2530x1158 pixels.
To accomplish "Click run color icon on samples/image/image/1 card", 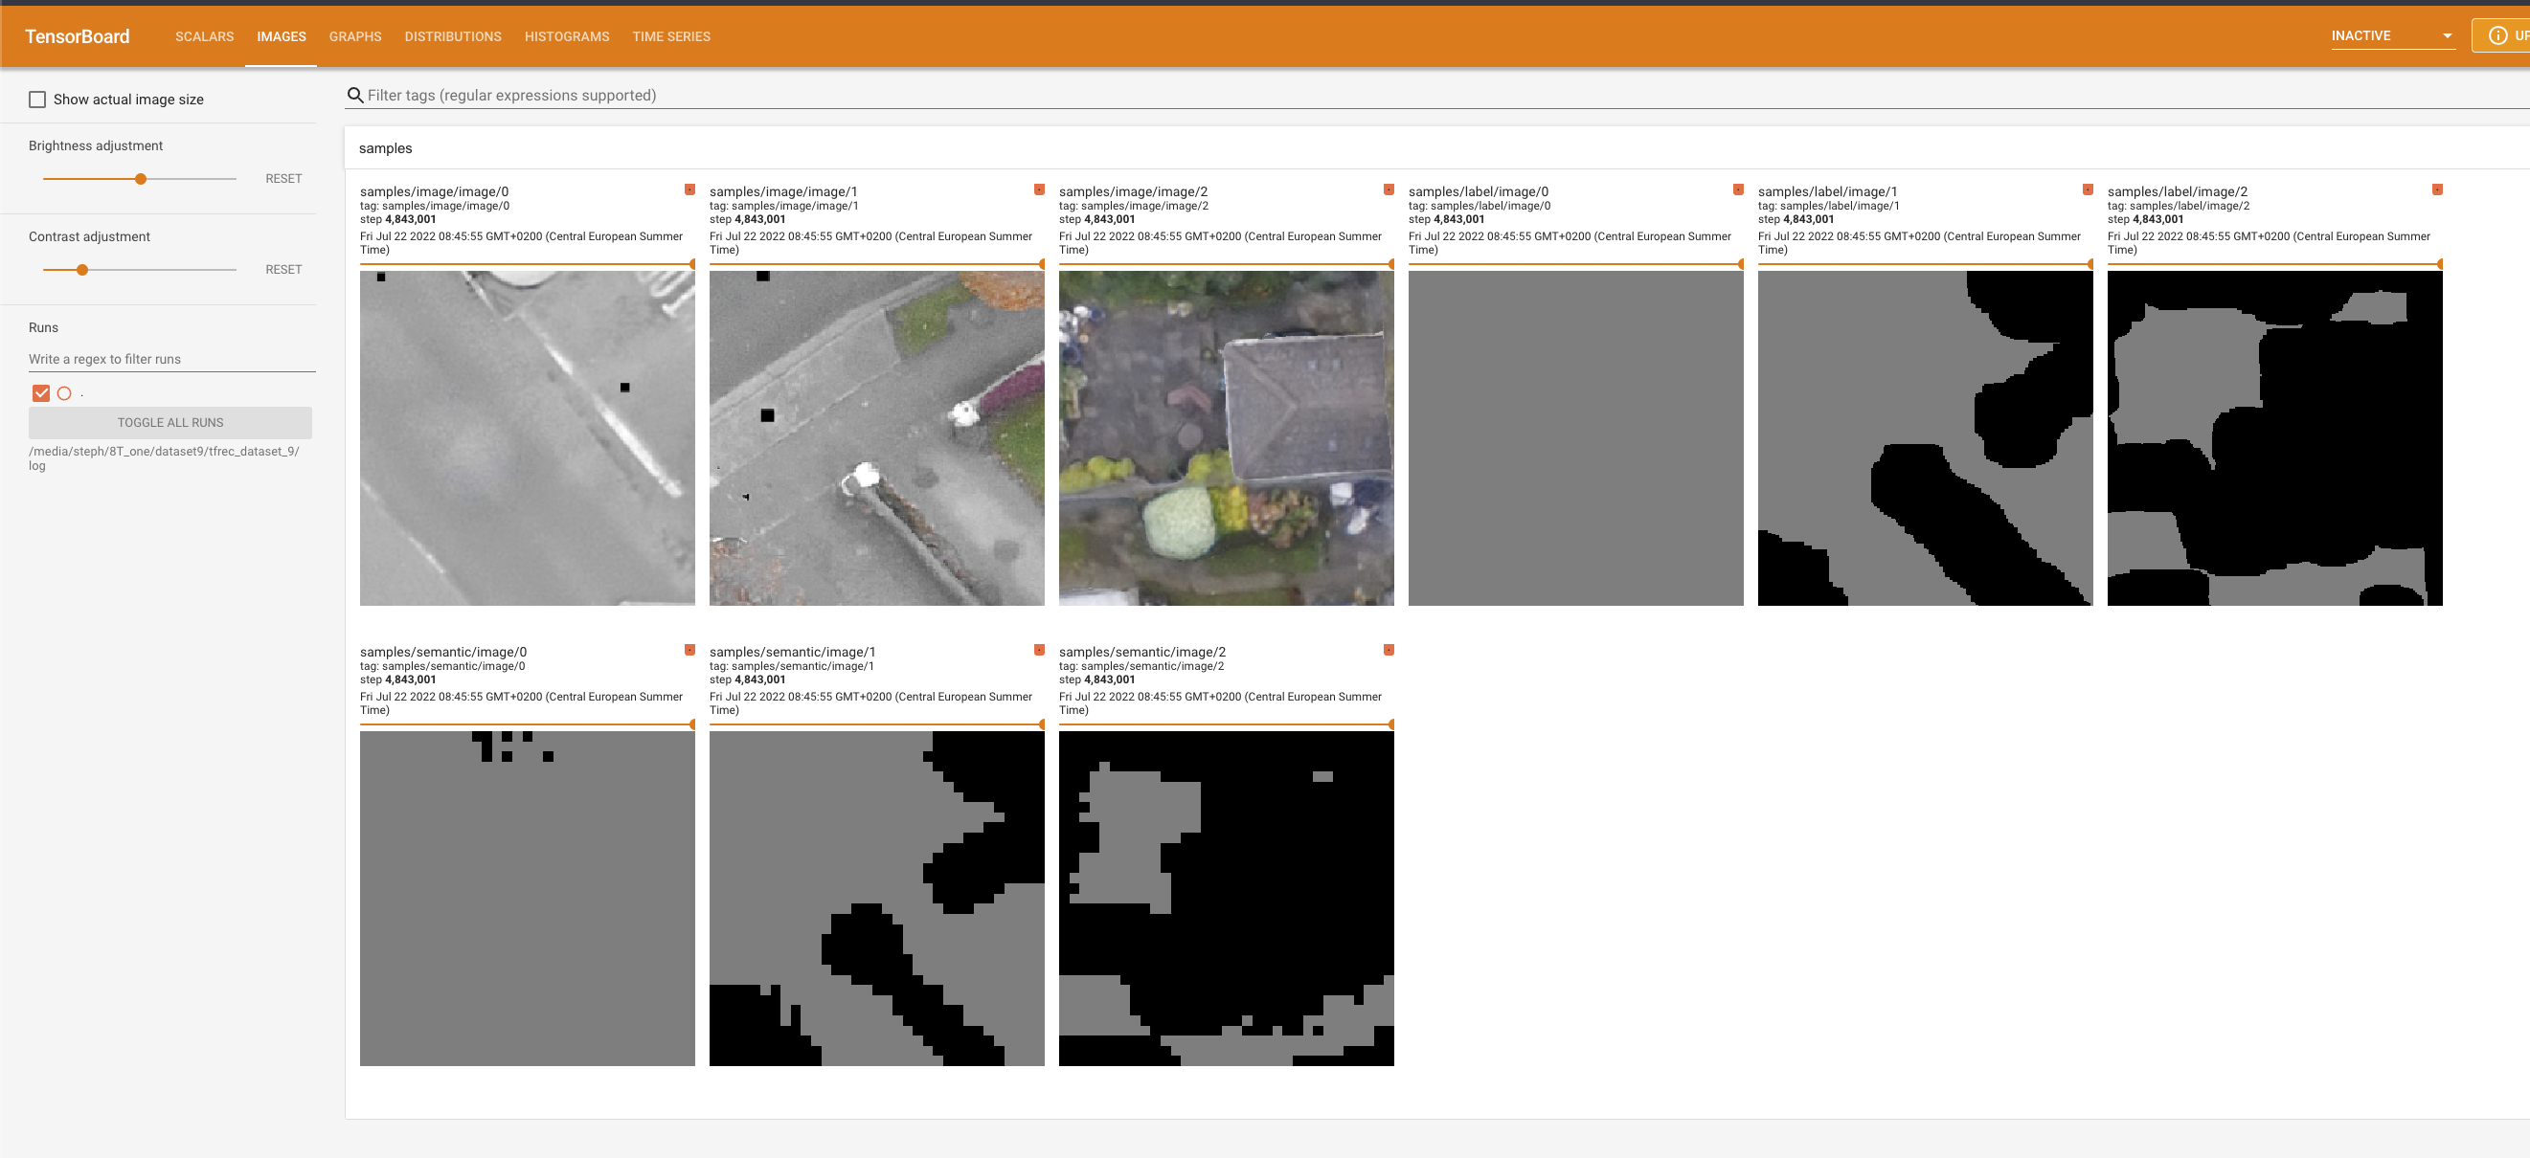I will pyautogui.click(x=1039, y=189).
